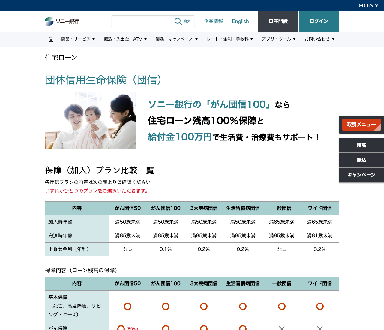The height and width of the screenshot is (330, 384).
Task: Switch to English site
Action: point(240,21)
